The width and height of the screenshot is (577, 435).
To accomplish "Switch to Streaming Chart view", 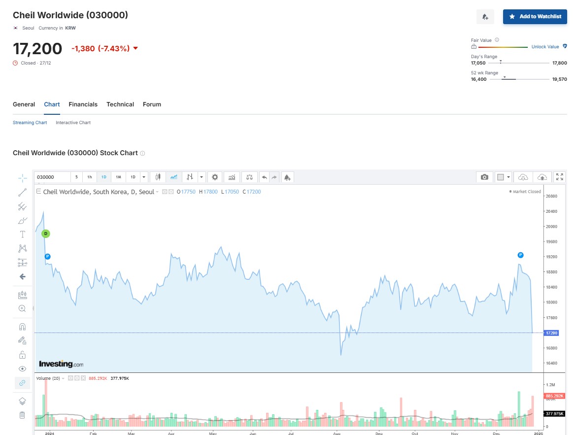I will coord(30,123).
